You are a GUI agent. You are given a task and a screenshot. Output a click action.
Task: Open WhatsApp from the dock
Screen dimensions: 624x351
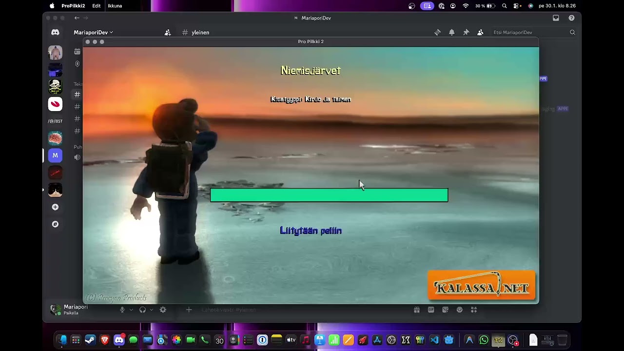484,340
